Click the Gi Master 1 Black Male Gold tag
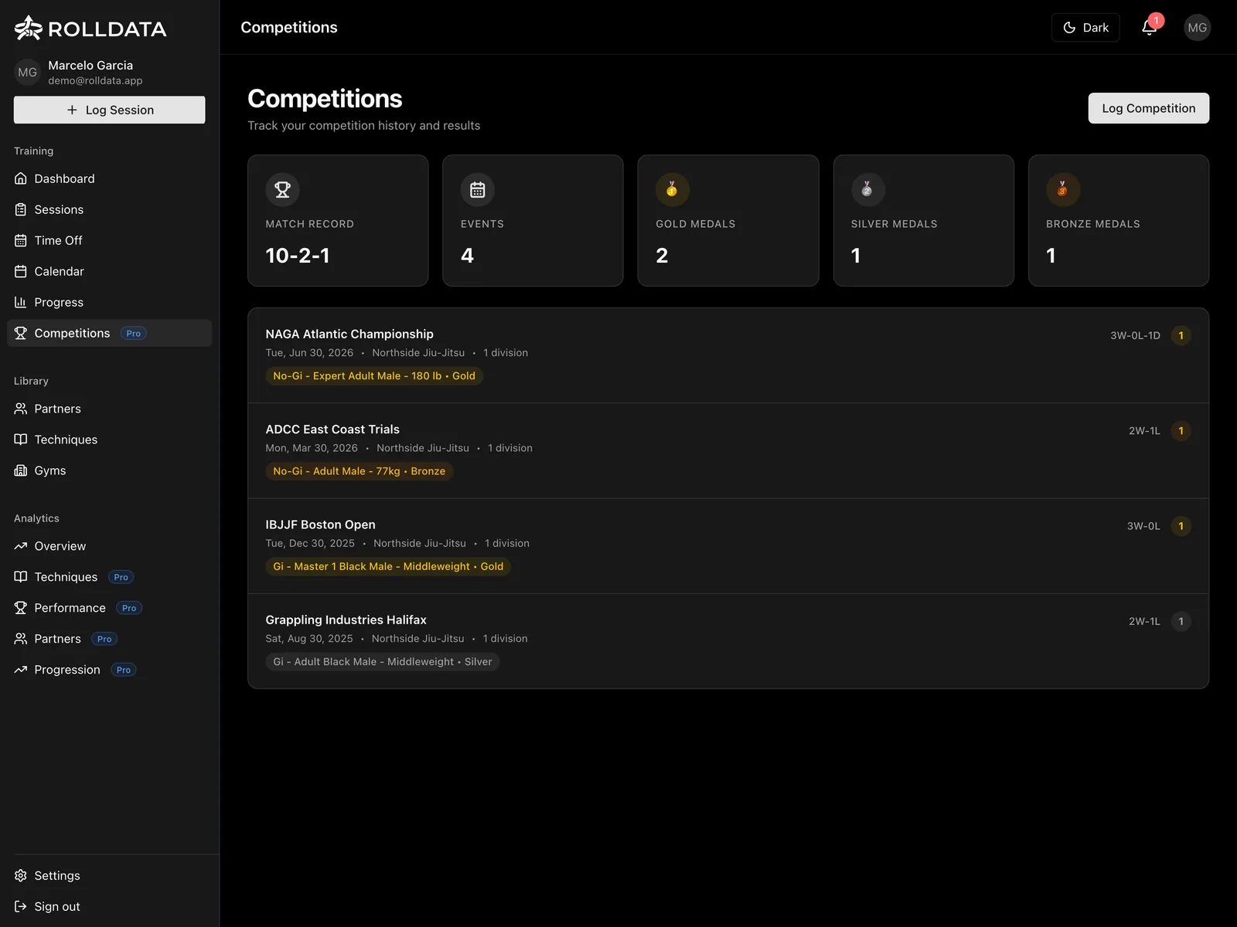 [388, 566]
